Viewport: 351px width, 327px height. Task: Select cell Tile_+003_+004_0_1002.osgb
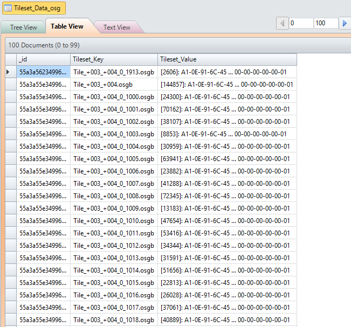point(114,122)
